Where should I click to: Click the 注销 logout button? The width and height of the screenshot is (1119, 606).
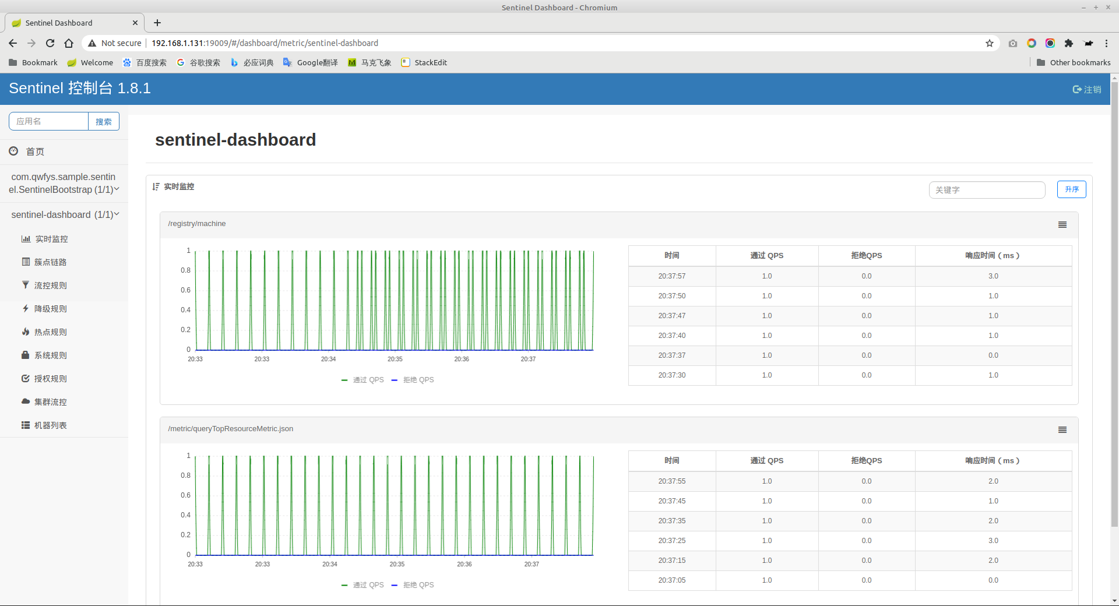1087,89
